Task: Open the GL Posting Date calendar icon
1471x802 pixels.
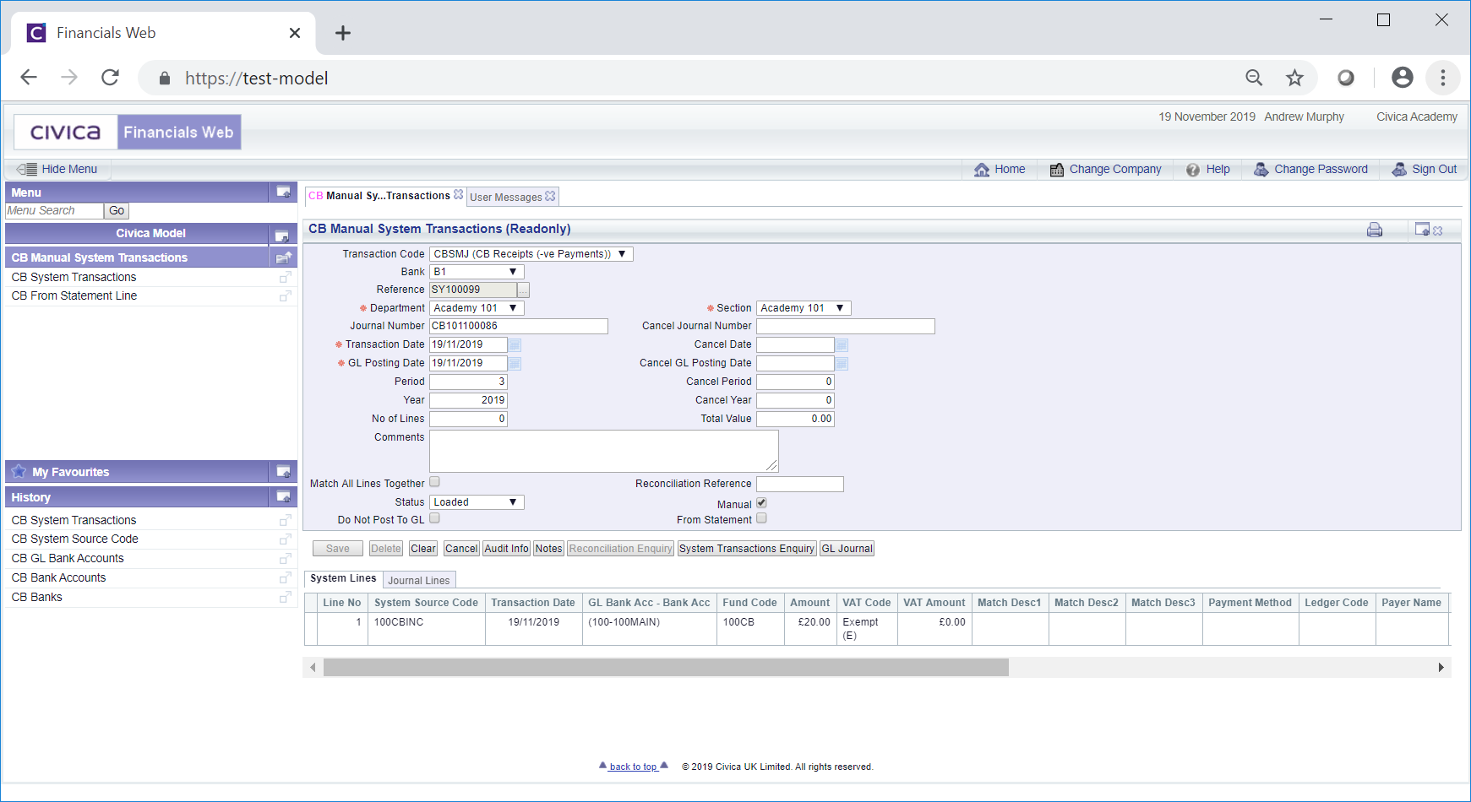Action: (x=515, y=364)
